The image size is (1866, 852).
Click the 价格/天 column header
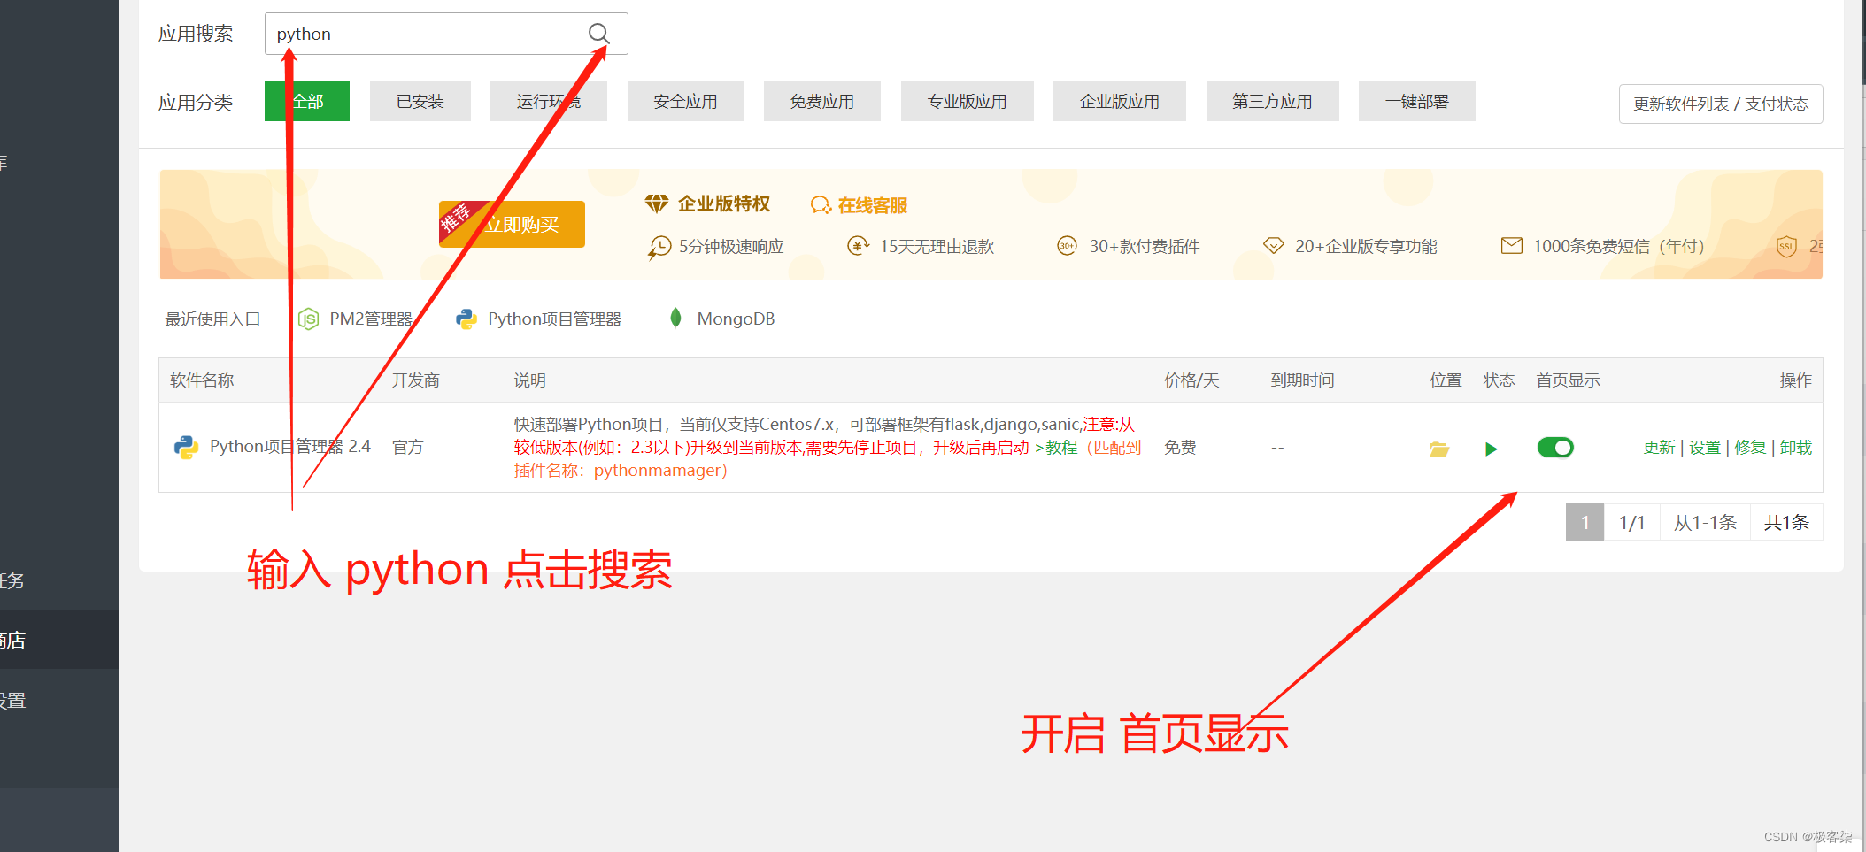(1191, 380)
